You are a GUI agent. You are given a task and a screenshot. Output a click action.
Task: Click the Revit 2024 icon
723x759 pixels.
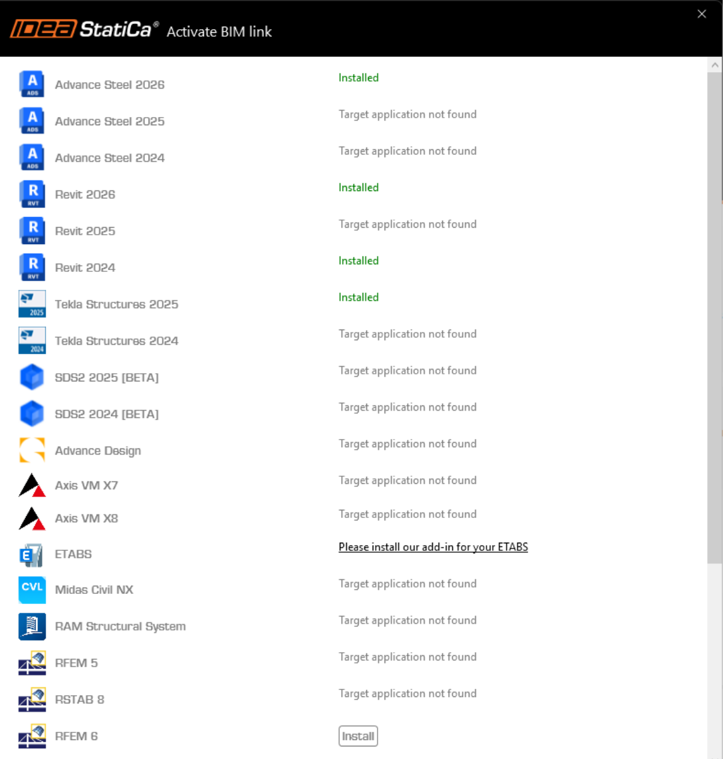coord(32,268)
